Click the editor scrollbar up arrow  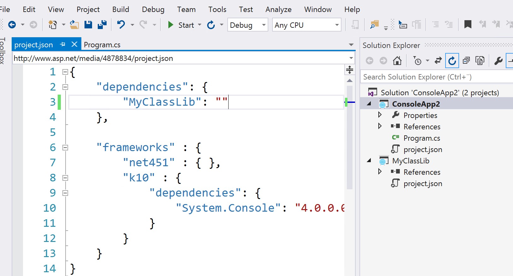[x=349, y=81]
